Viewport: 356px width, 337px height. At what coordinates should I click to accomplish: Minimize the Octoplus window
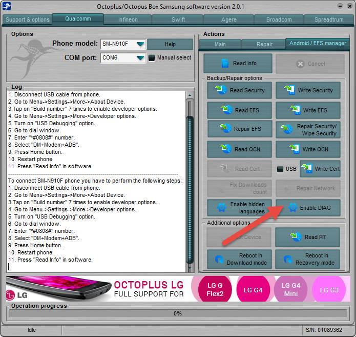(x=340, y=6)
